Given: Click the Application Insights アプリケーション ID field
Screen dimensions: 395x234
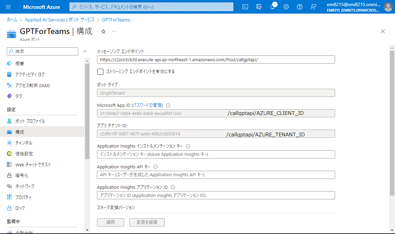Looking at the screenshot, I should click(x=216, y=195).
